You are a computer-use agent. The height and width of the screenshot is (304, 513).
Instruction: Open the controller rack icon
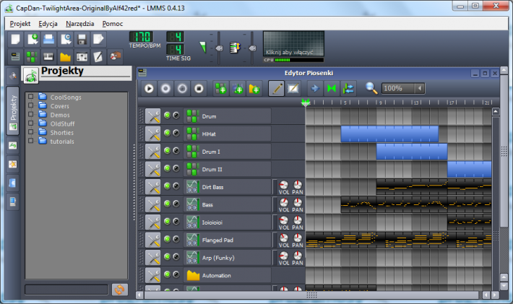(x=115, y=56)
